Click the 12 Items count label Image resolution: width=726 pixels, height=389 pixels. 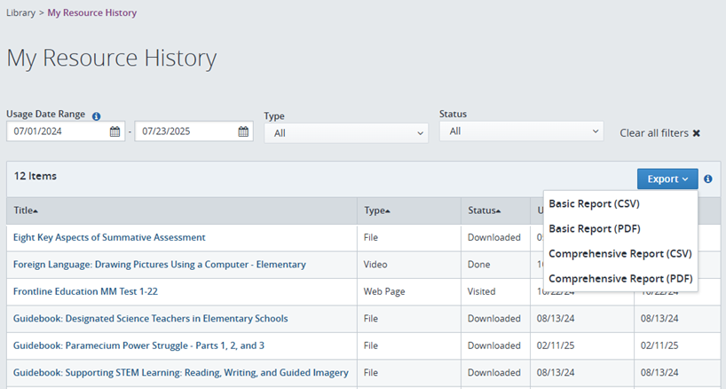coord(36,176)
